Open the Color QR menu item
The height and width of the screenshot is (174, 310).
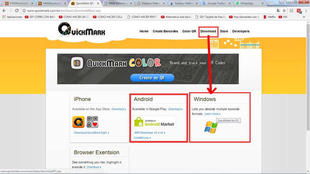[189, 31]
